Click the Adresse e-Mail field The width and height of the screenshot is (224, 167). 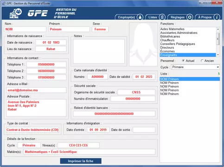tap(36, 90)
